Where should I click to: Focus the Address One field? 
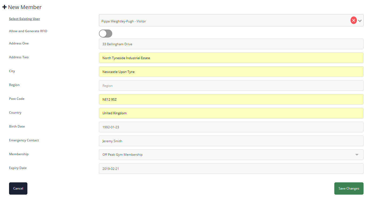point(231,44)
